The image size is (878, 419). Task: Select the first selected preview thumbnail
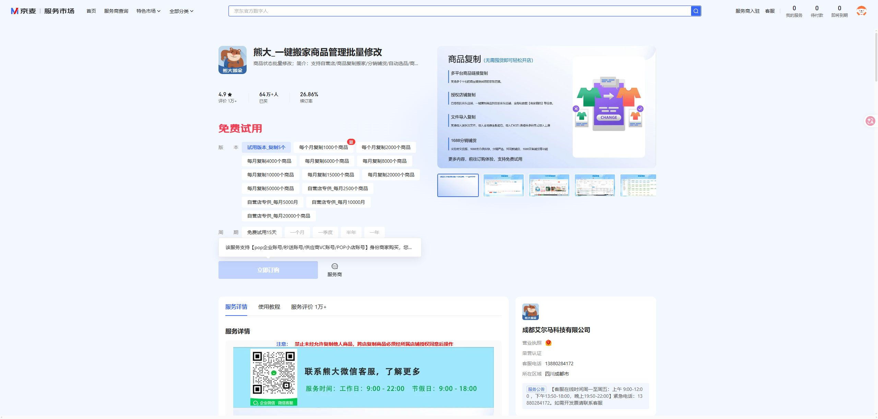(458, 185)
